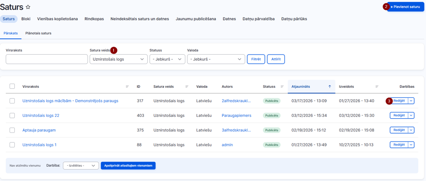Check the Uzņirstošais logs mācībām row checkbox

coord(12,101)
